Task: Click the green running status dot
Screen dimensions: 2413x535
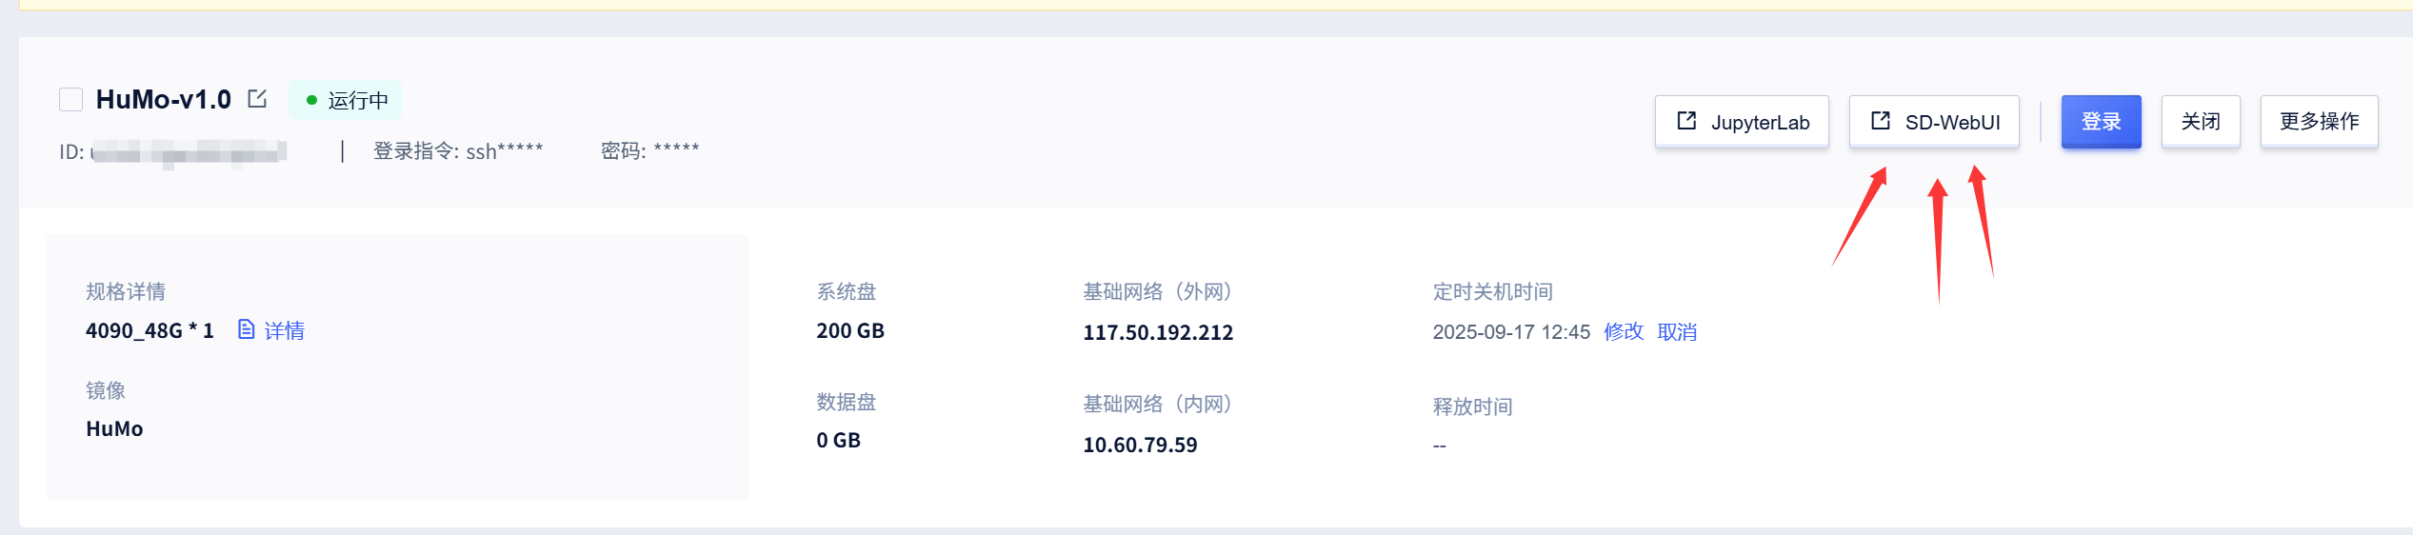Action: pyautogui.click(x=311, y=100)
